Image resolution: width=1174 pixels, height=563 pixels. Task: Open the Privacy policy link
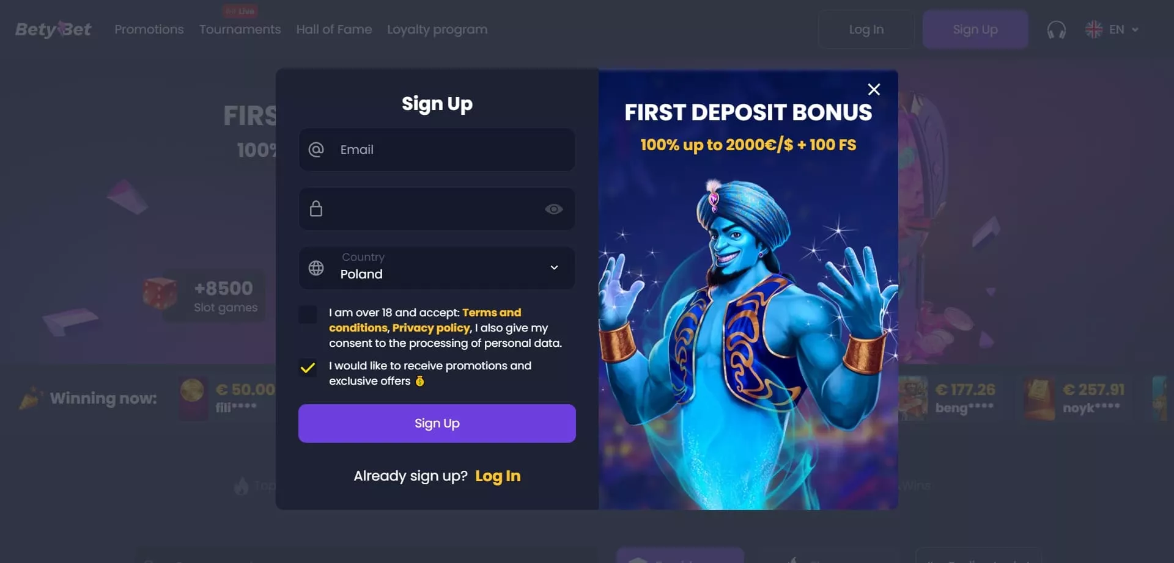coord(431,328)
